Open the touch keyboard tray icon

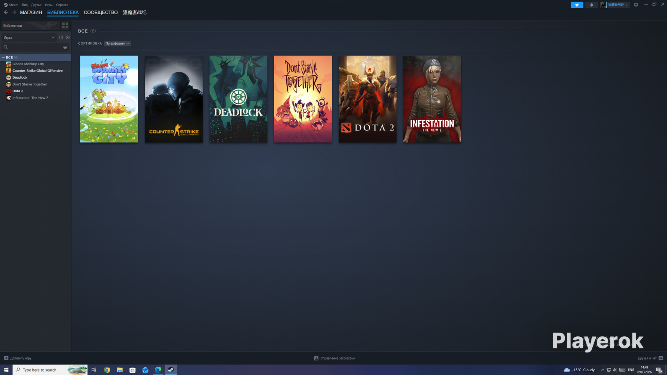pyautogui.click(x=622, y=370)
